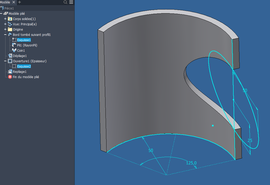The height and width of the screenshot is (185, 270).
Task: Click the Vue: Principal(e) view icon
Action: (x=10, y=24)
